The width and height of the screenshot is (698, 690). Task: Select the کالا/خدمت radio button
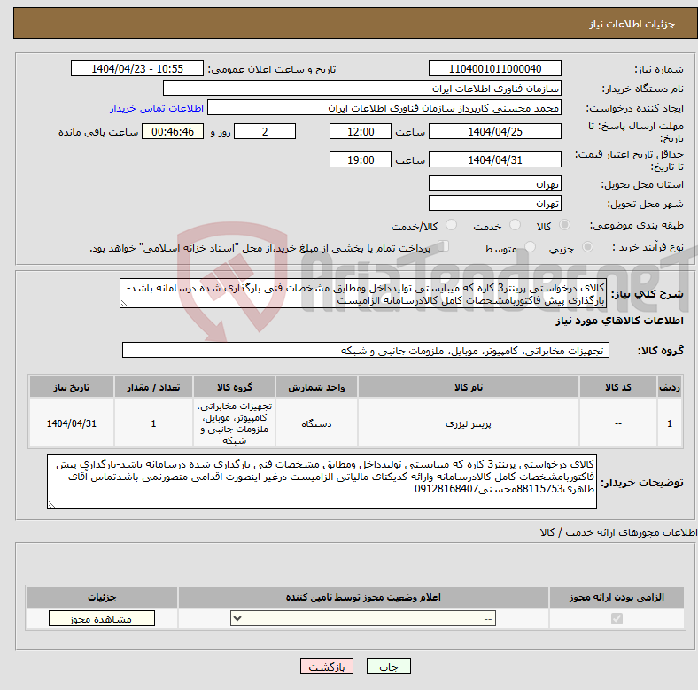[452, 225]
